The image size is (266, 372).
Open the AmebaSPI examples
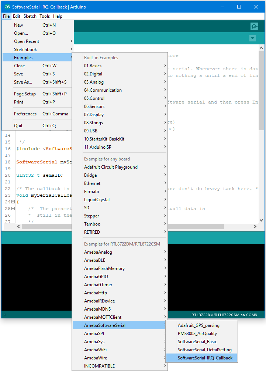[x=120, y=334]
